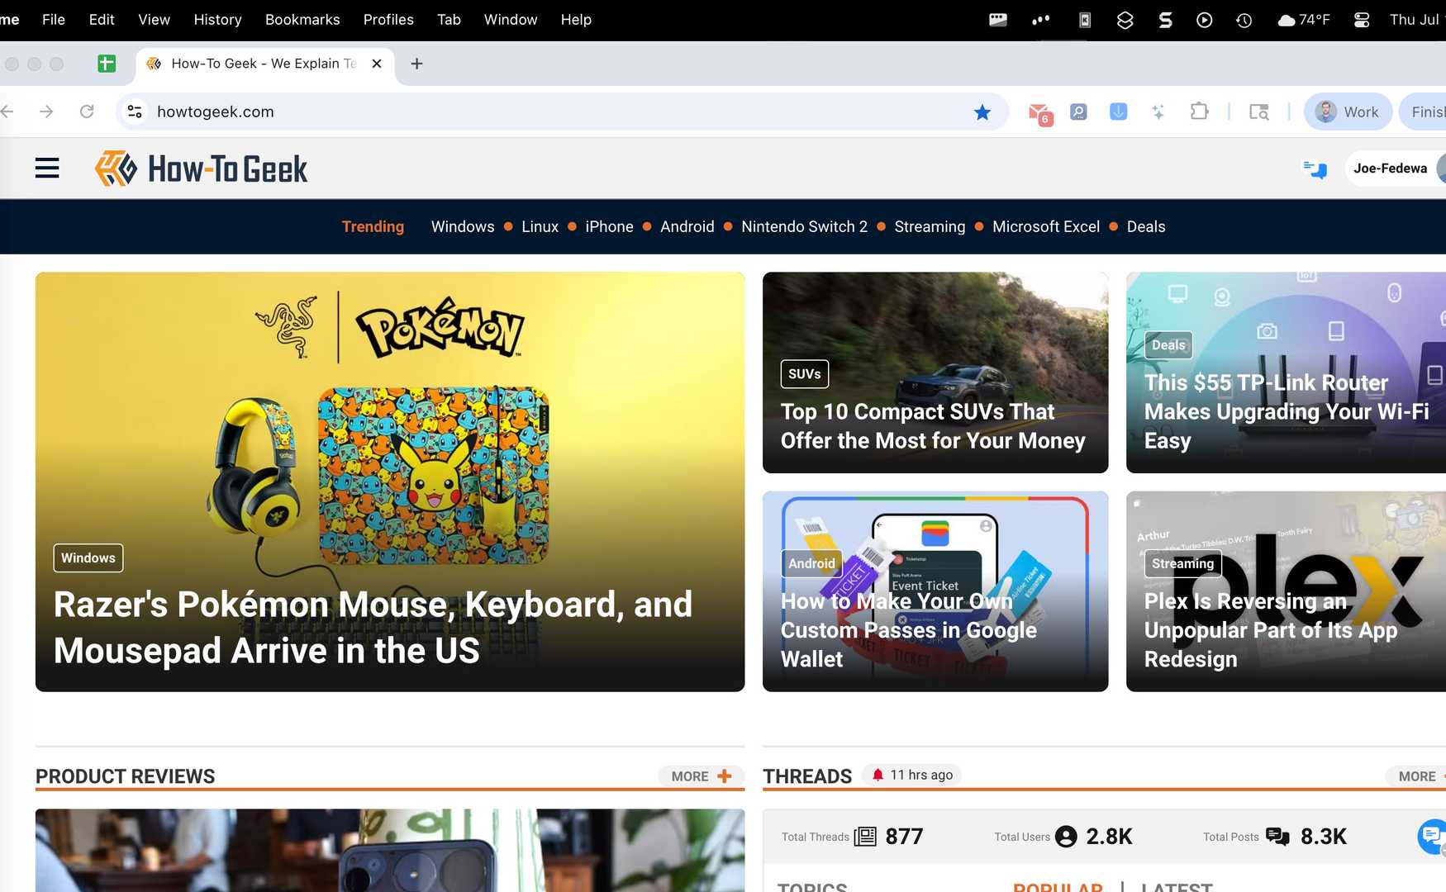View site information in address bar

click(x=135, y=111)
